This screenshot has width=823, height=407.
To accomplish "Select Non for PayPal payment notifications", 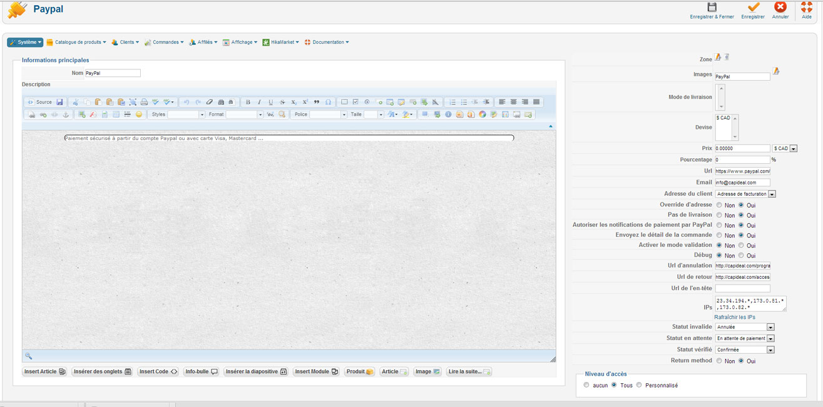I will click(719, 225).
